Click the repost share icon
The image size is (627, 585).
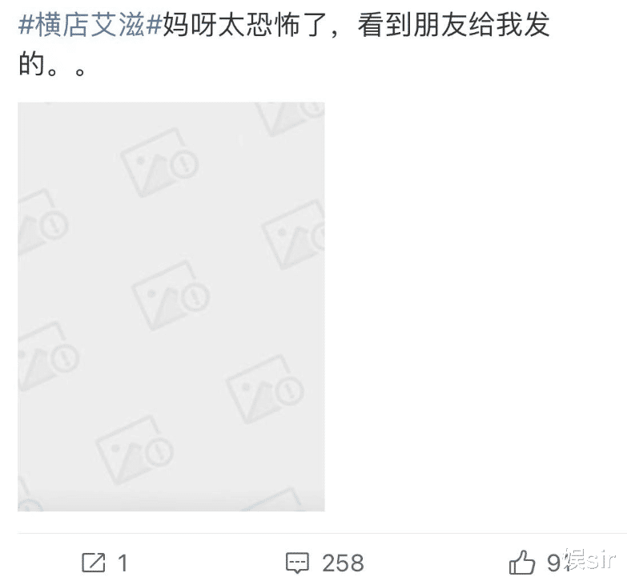[x=94, y=563]
